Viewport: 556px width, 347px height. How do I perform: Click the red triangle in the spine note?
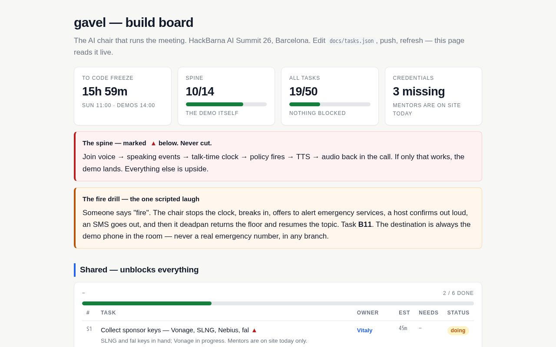tap(153, 143)
